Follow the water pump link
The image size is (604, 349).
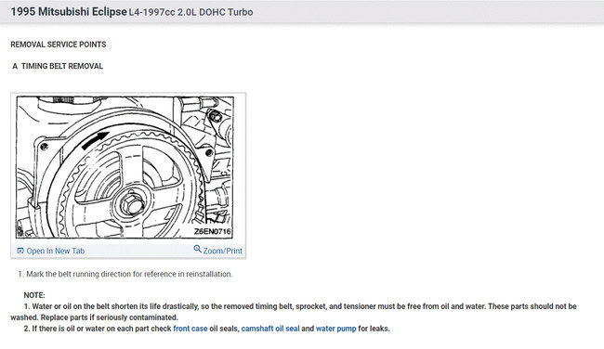335,329
